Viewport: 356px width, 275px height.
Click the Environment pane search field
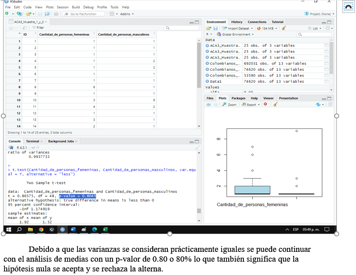(314, 34)
